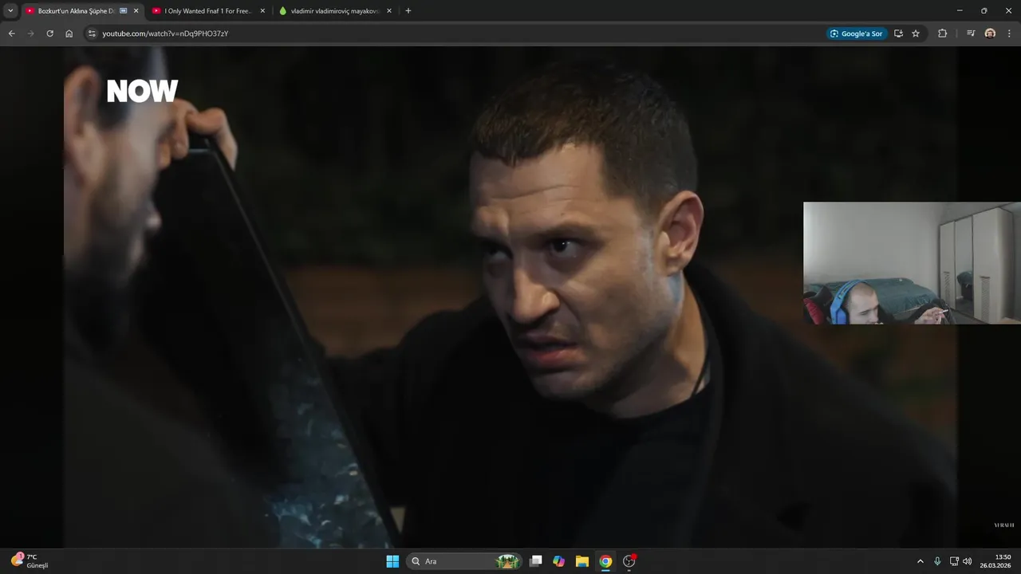View site information for youtube.com

92,33
